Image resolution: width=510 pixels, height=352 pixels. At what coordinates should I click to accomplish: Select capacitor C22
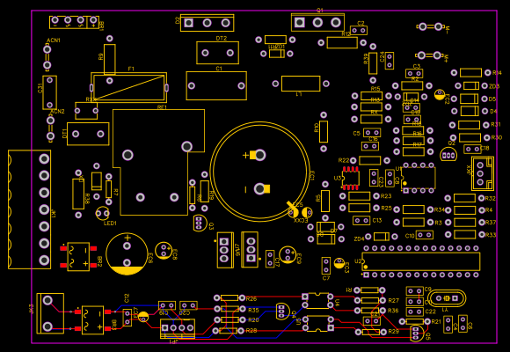(415, 312)
